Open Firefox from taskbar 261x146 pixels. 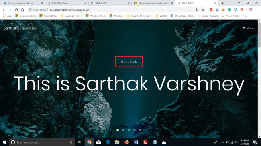(126, 142)
